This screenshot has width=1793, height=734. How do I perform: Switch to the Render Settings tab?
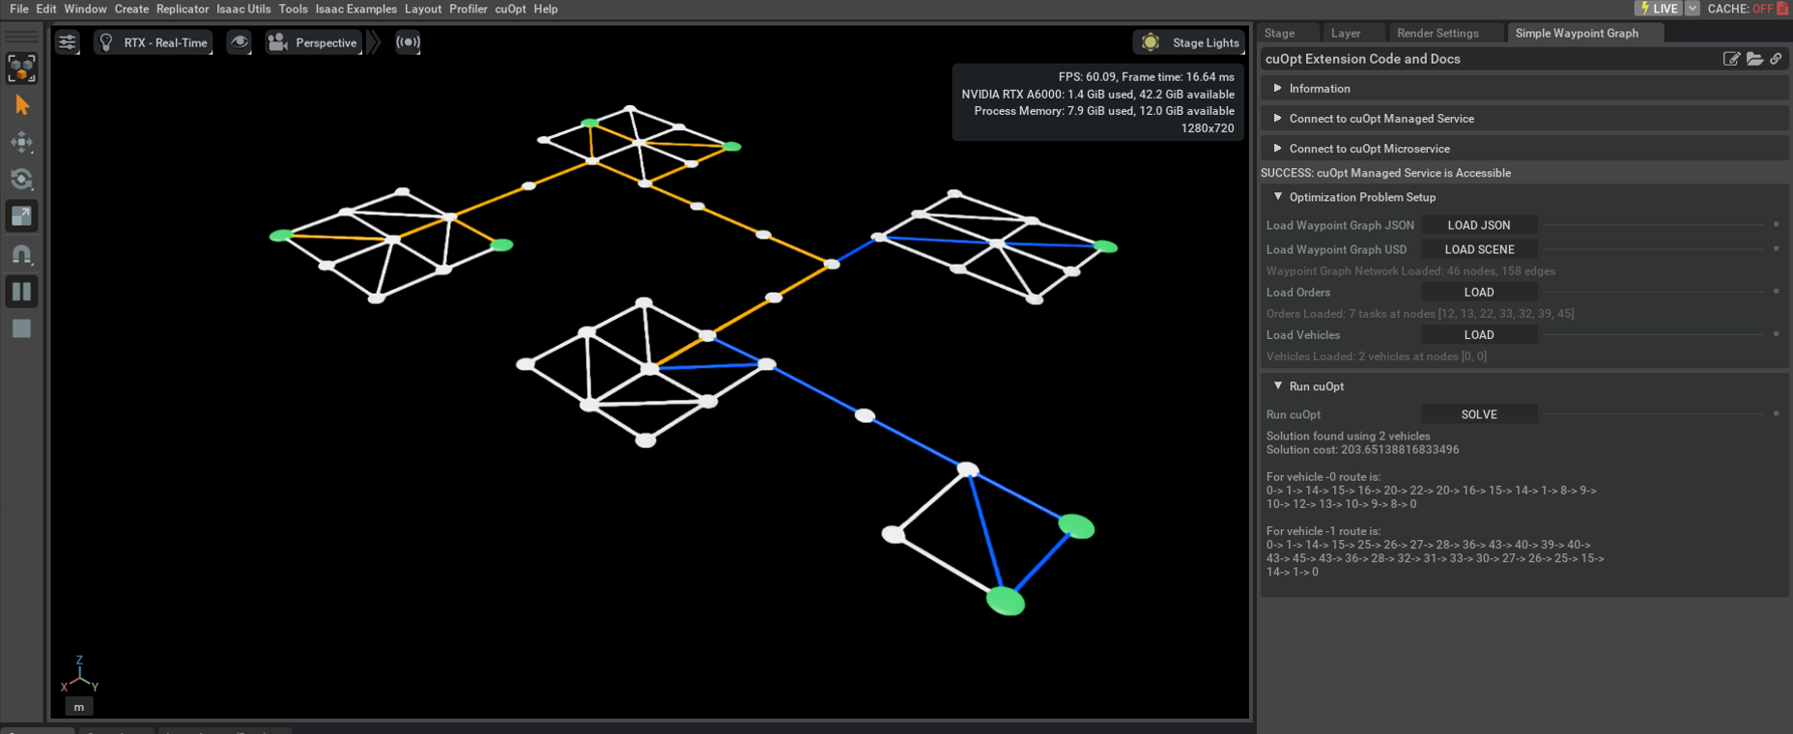coord(1437,33)
